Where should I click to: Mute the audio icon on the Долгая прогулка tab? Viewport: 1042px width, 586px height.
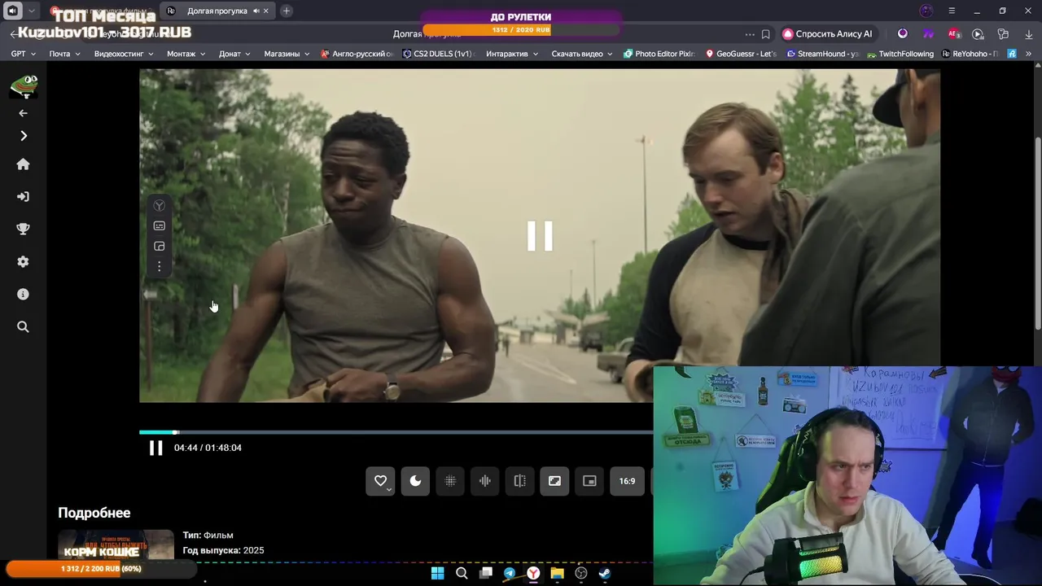tap(256, 11)
